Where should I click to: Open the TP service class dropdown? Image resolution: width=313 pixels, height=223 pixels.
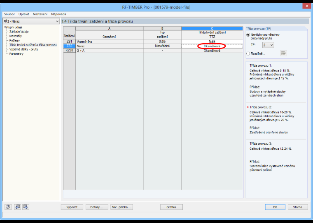tap(268, 45)
